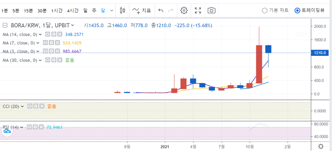
Task: Open settings for the CCI (20) indicator
Action: (x=36, y=106)
